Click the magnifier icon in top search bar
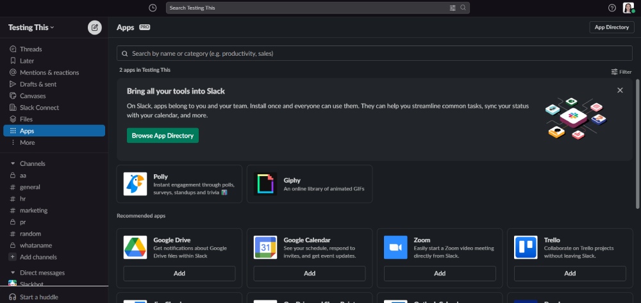Screen dimensions: 641x303 point(463,8)
